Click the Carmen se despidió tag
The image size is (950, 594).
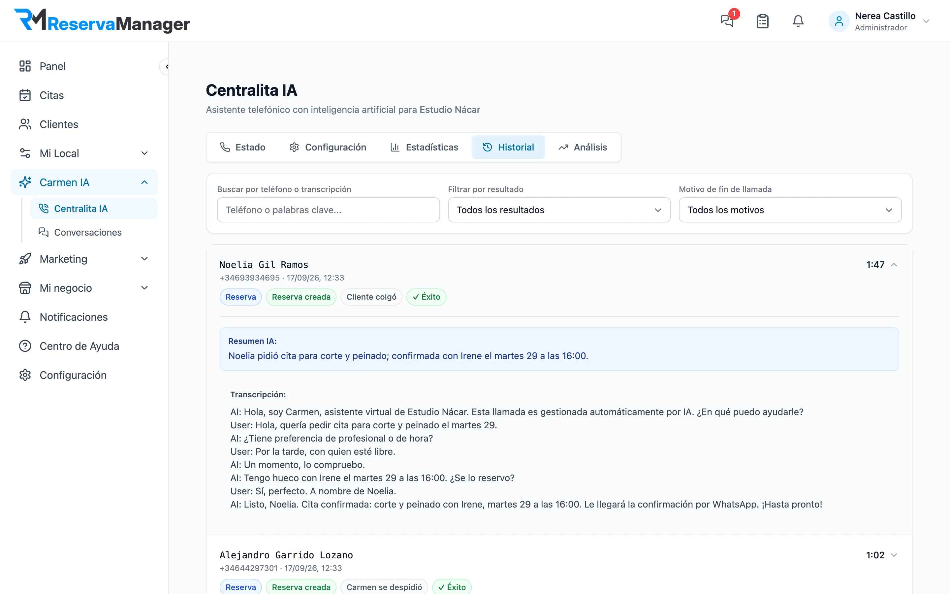(384, 587)
